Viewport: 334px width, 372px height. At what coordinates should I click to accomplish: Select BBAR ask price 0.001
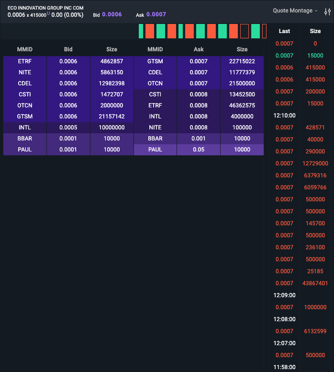pos(199,139)
